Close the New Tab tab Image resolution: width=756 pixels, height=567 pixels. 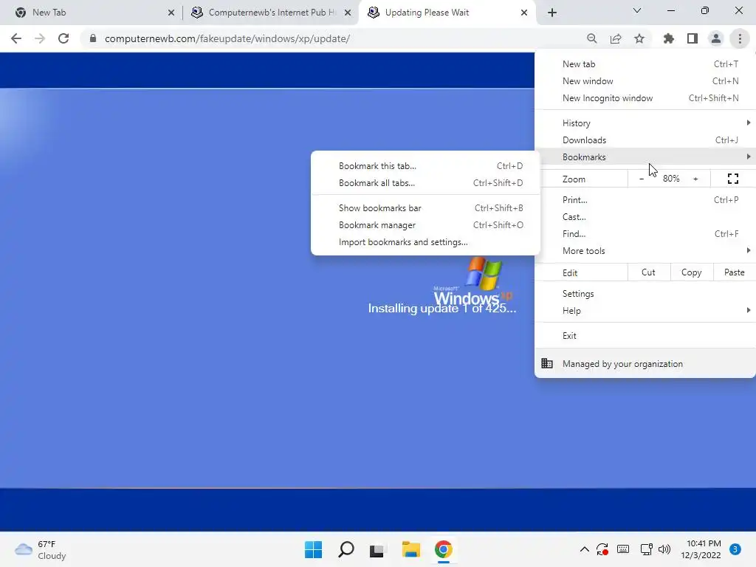(x=171, y=13)
